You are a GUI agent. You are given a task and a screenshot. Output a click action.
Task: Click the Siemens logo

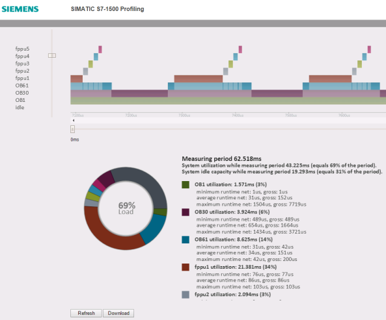click(20, 9)
